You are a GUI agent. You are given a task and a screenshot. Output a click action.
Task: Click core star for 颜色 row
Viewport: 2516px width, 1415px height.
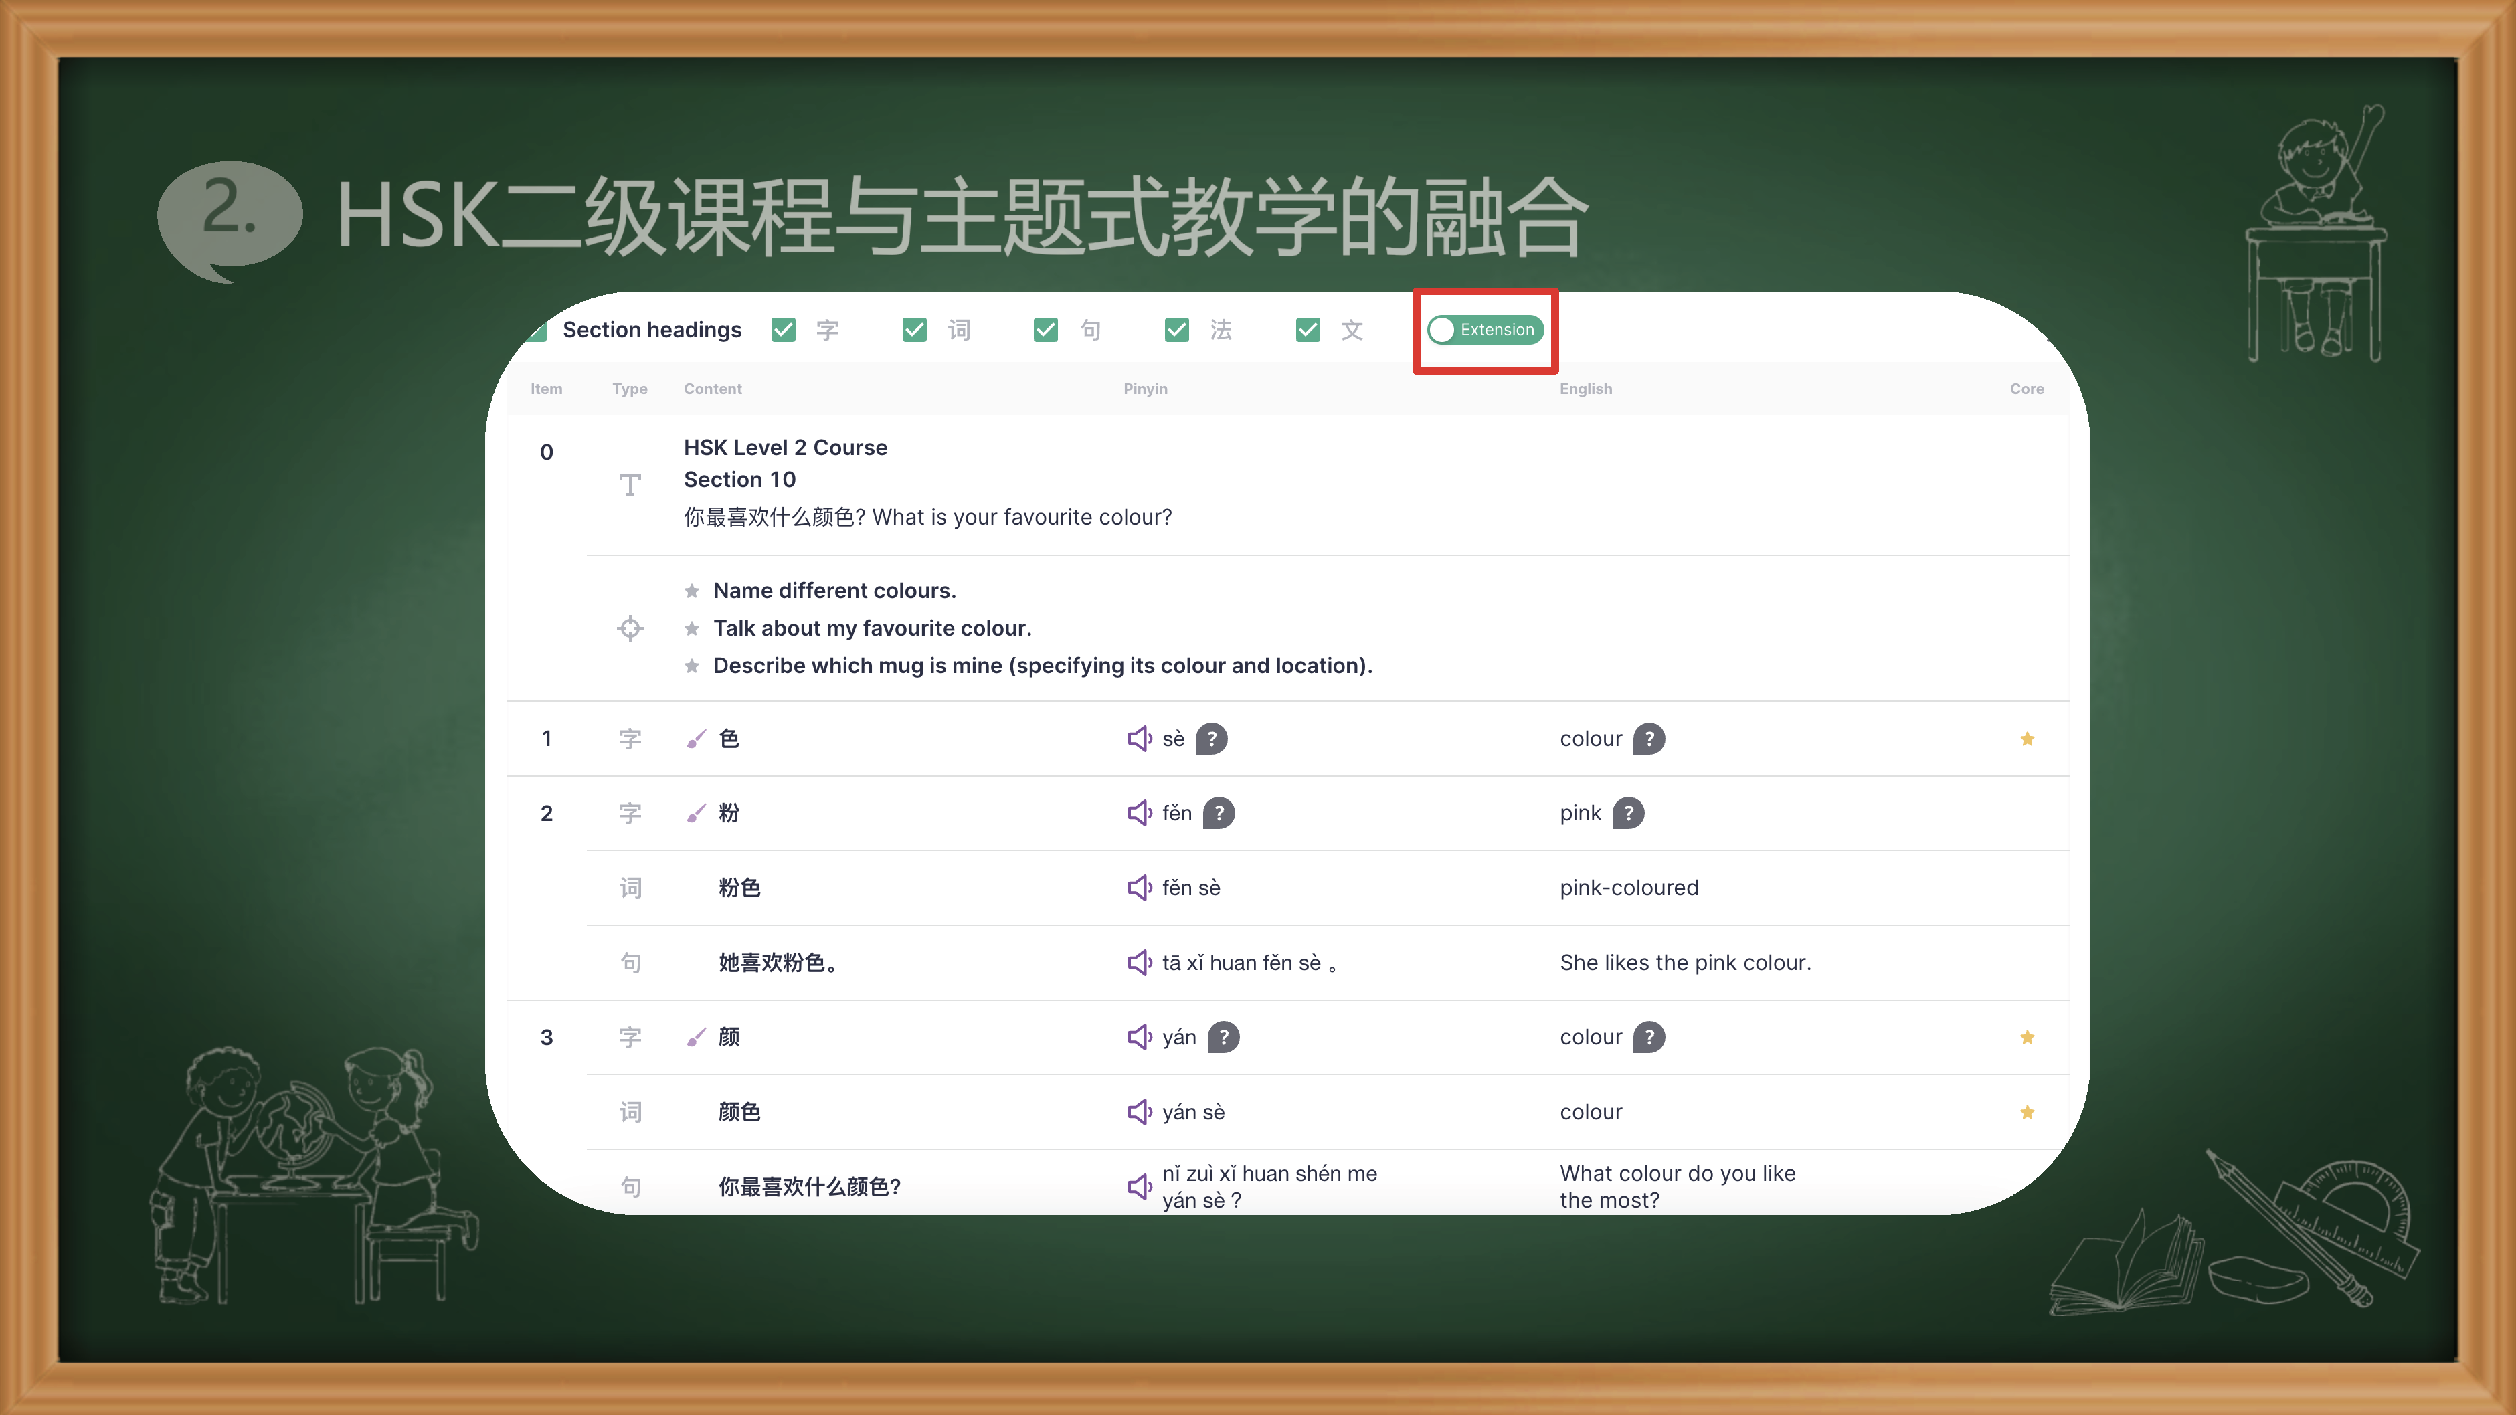pyautogui.click(x=2027, y=1113)
